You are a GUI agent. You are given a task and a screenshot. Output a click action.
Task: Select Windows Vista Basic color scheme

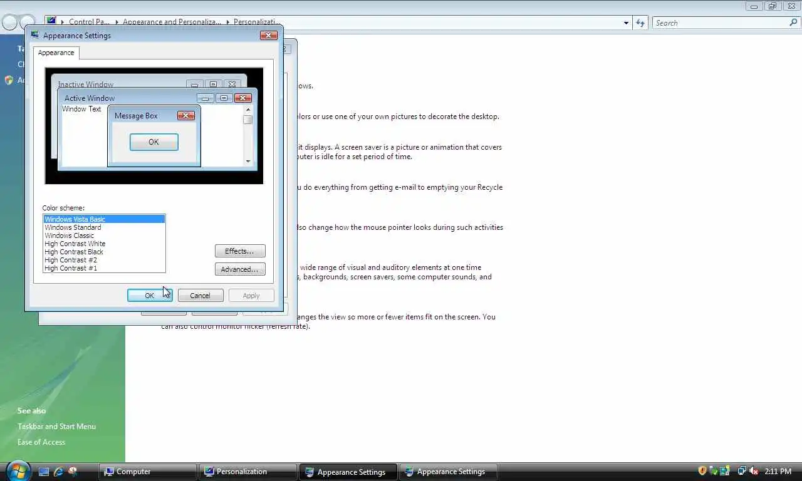click(104, 219)
